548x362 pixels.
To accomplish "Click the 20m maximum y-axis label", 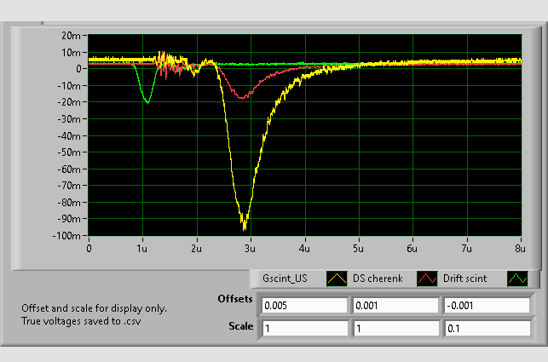I will click(x=71, y=36).
